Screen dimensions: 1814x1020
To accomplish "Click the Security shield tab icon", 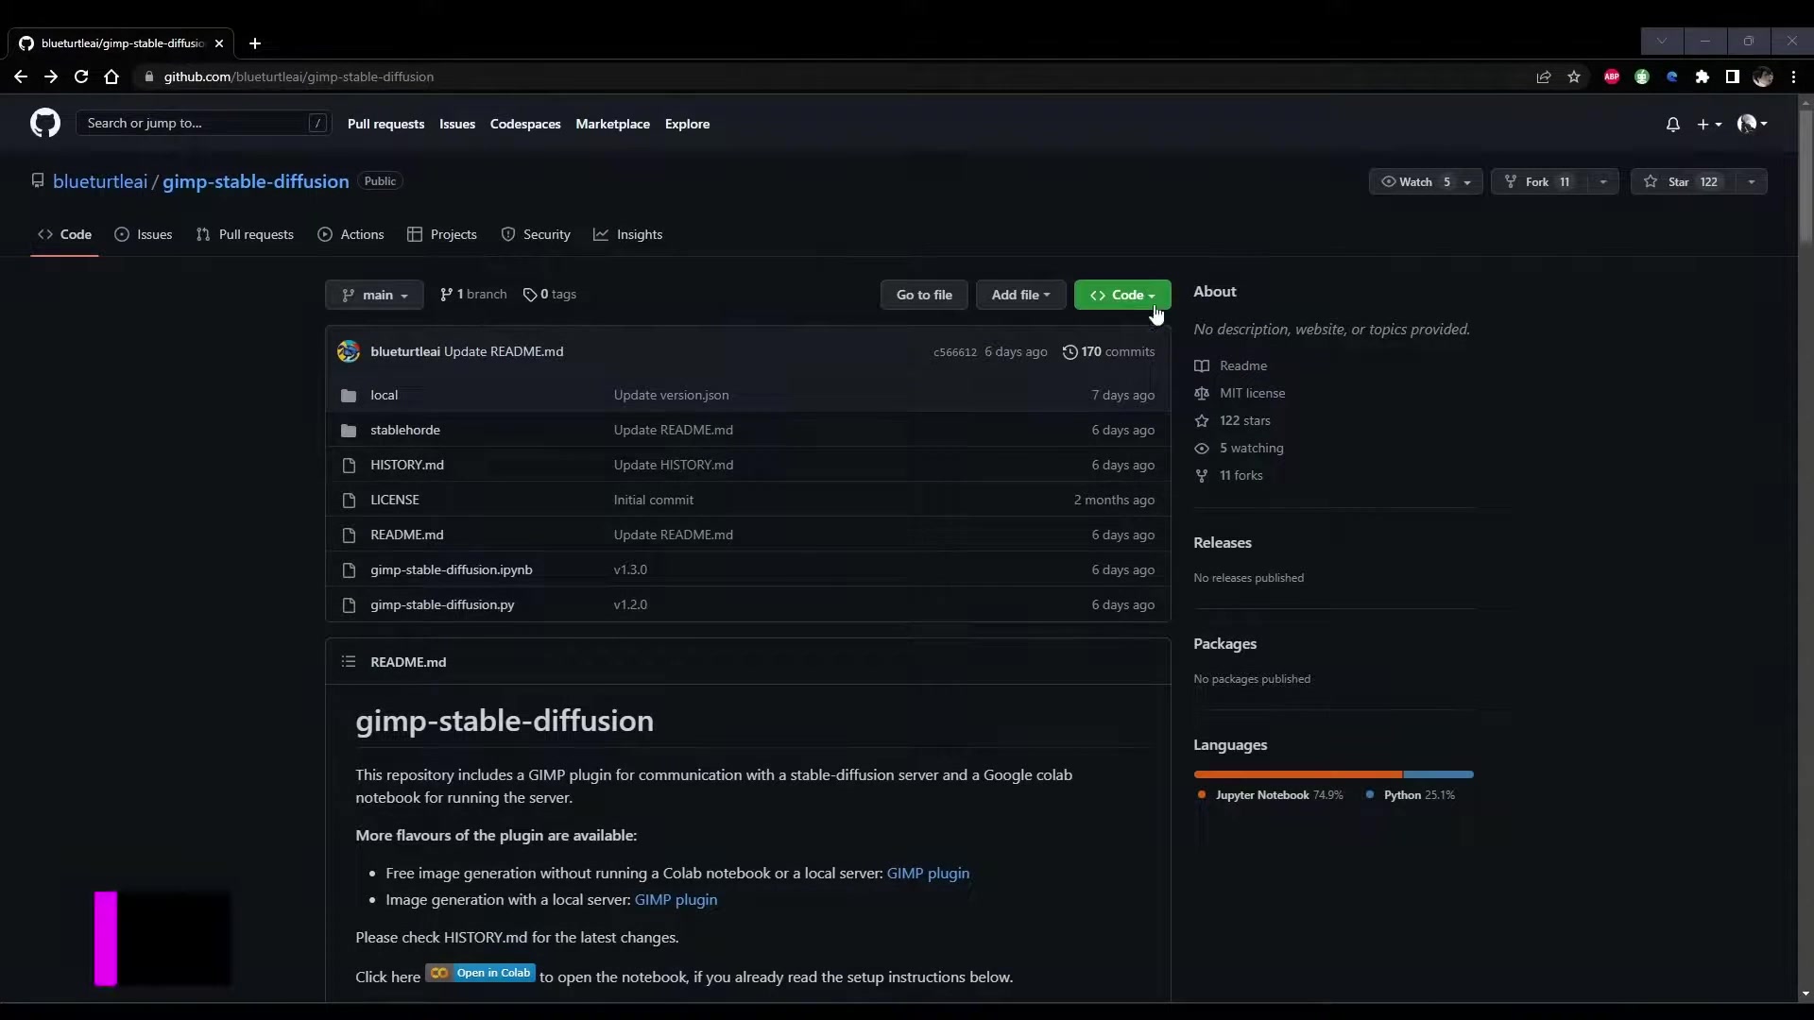I will [509, 234].
